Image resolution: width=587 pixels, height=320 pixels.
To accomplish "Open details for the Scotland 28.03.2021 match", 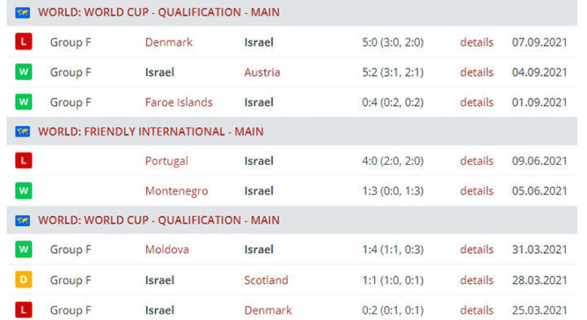I will (477, 280).
